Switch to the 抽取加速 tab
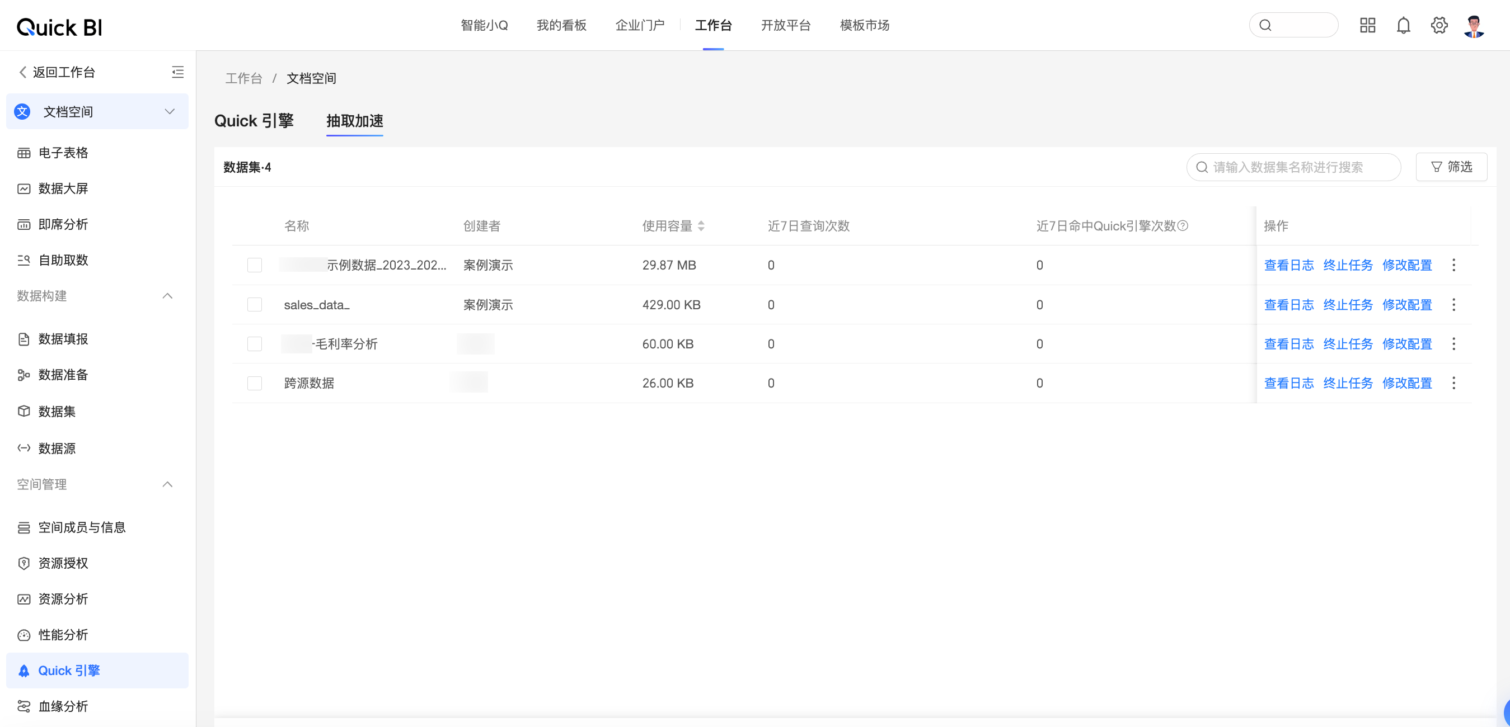 [355, 121]
